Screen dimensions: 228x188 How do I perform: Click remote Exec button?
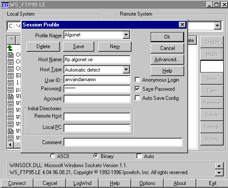(212, 91)
